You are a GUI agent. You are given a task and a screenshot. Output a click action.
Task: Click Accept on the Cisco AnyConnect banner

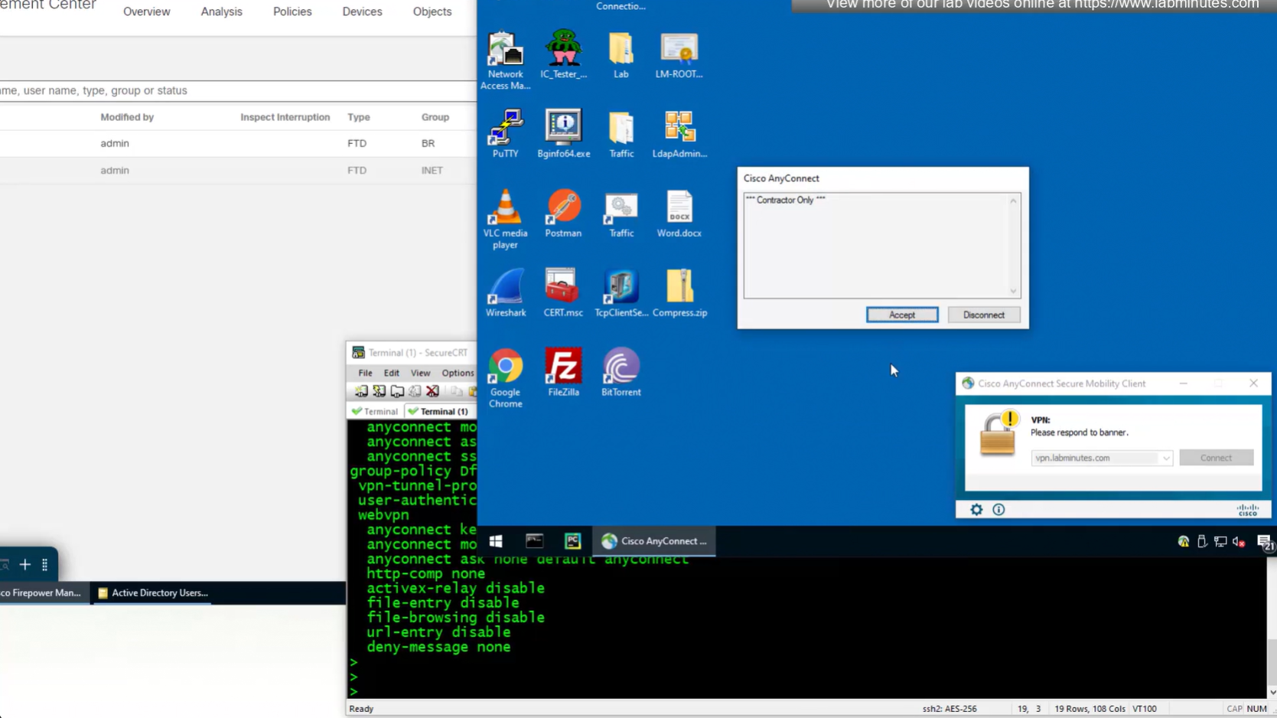(901, 315)
